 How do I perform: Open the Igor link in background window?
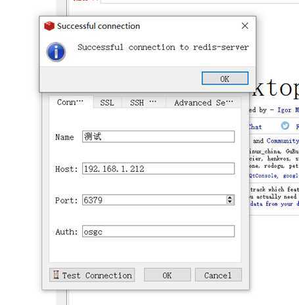(288, 110)
